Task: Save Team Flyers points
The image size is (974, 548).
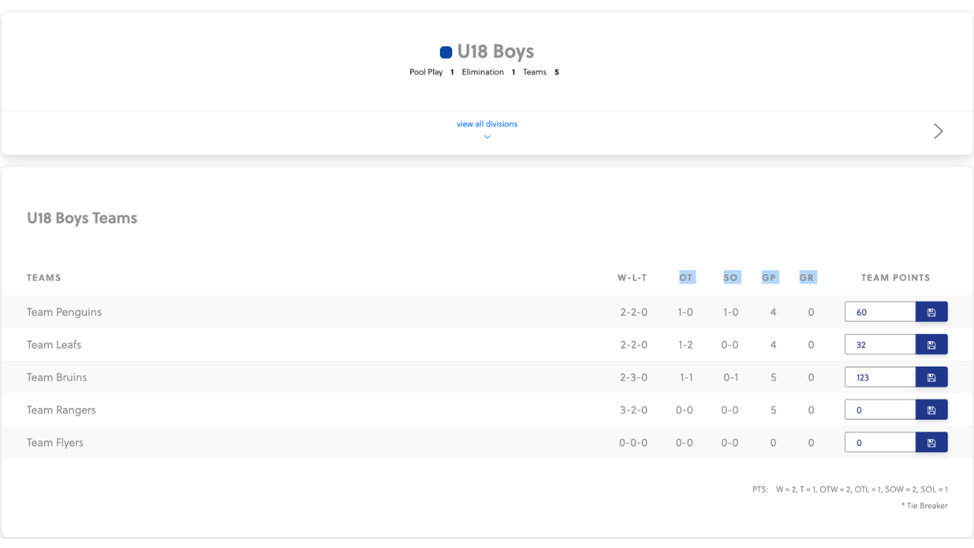Action: (x=931, y=443)
